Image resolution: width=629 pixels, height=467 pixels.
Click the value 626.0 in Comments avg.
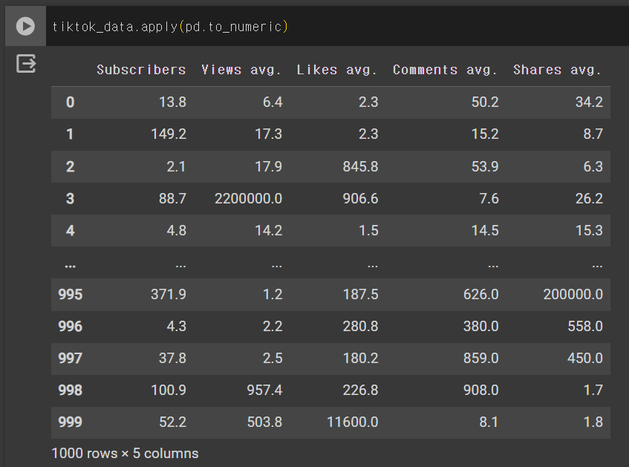[481, 294]
